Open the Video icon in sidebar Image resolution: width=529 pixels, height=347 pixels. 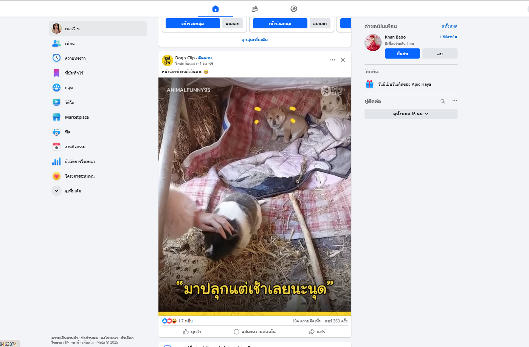56,102
